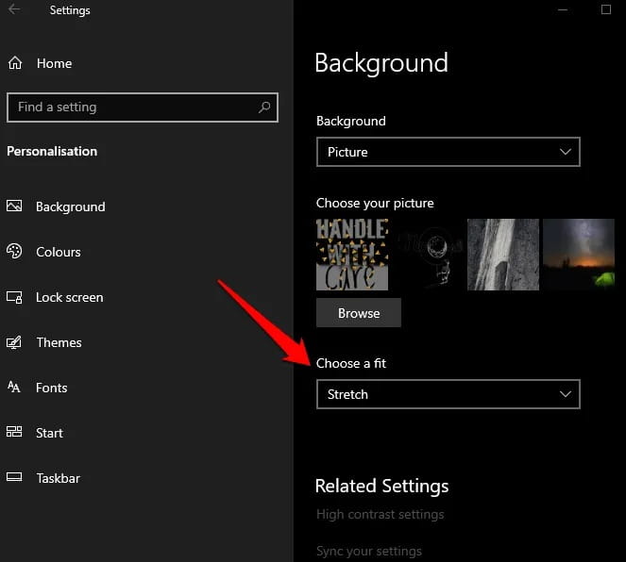The height and width of the screenshot is (562, 626).
Task: Open High contrast settings link
Action: [x=381, y=514]
